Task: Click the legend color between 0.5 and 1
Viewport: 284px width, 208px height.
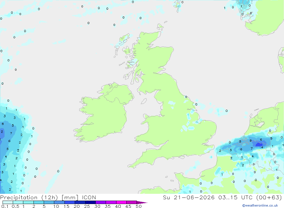Action: (18, 202)
